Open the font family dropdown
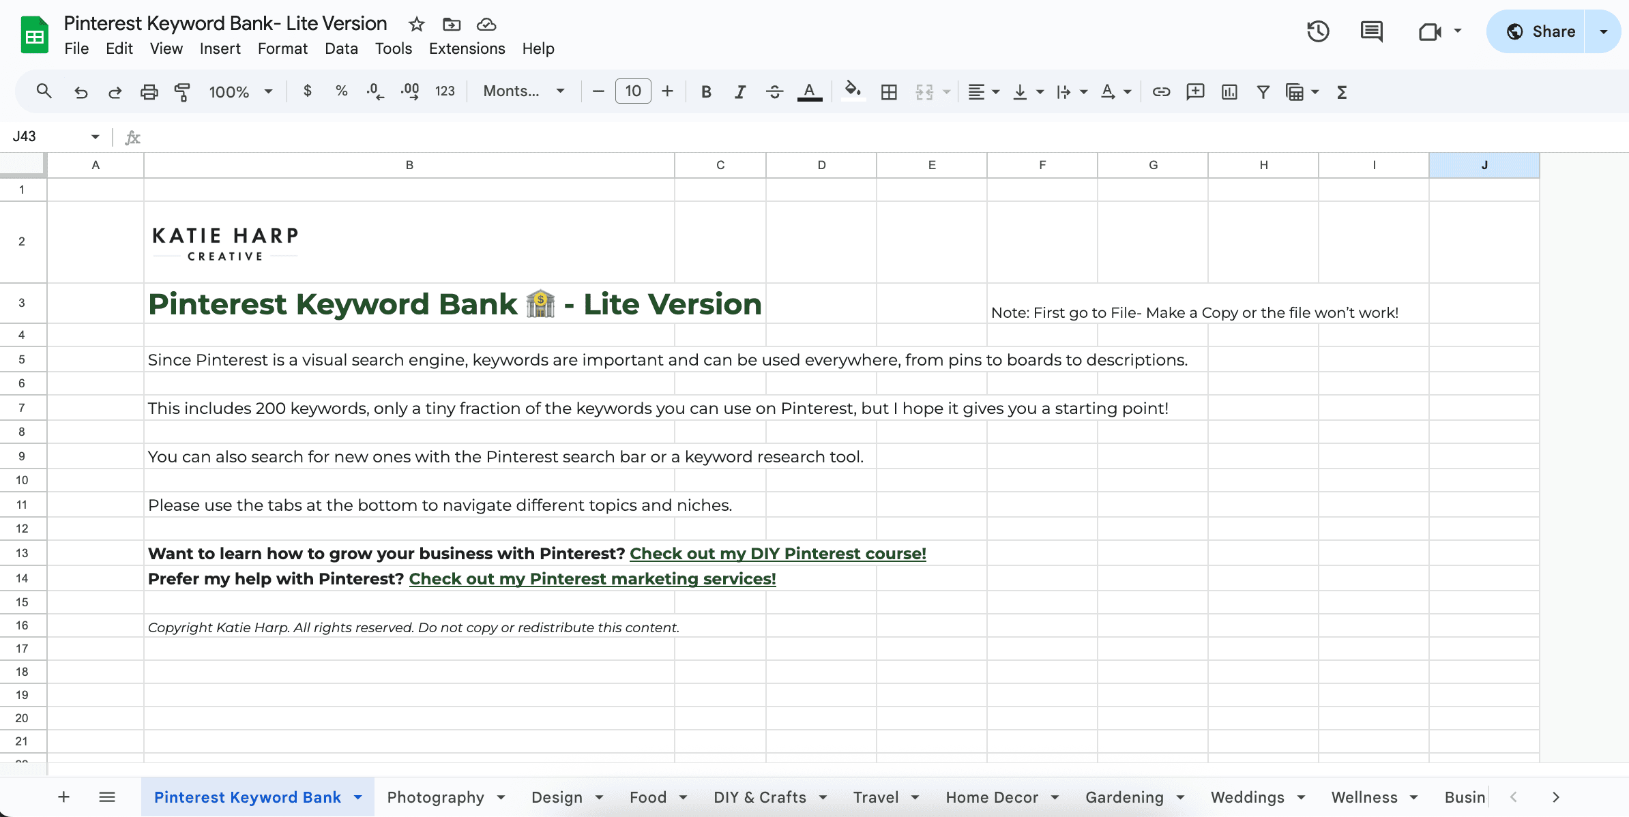 (524, 91)
